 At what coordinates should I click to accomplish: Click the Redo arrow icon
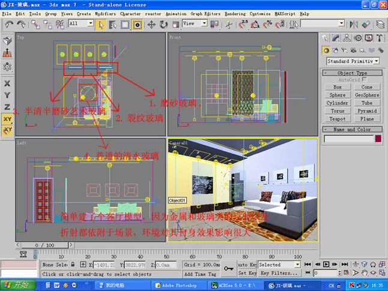pos(21,24)
